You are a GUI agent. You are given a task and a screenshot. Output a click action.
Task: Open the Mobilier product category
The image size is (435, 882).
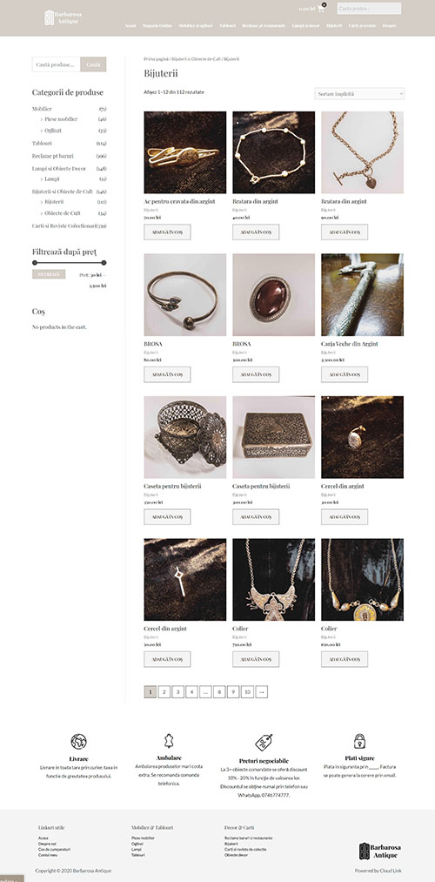pos(42,109)
